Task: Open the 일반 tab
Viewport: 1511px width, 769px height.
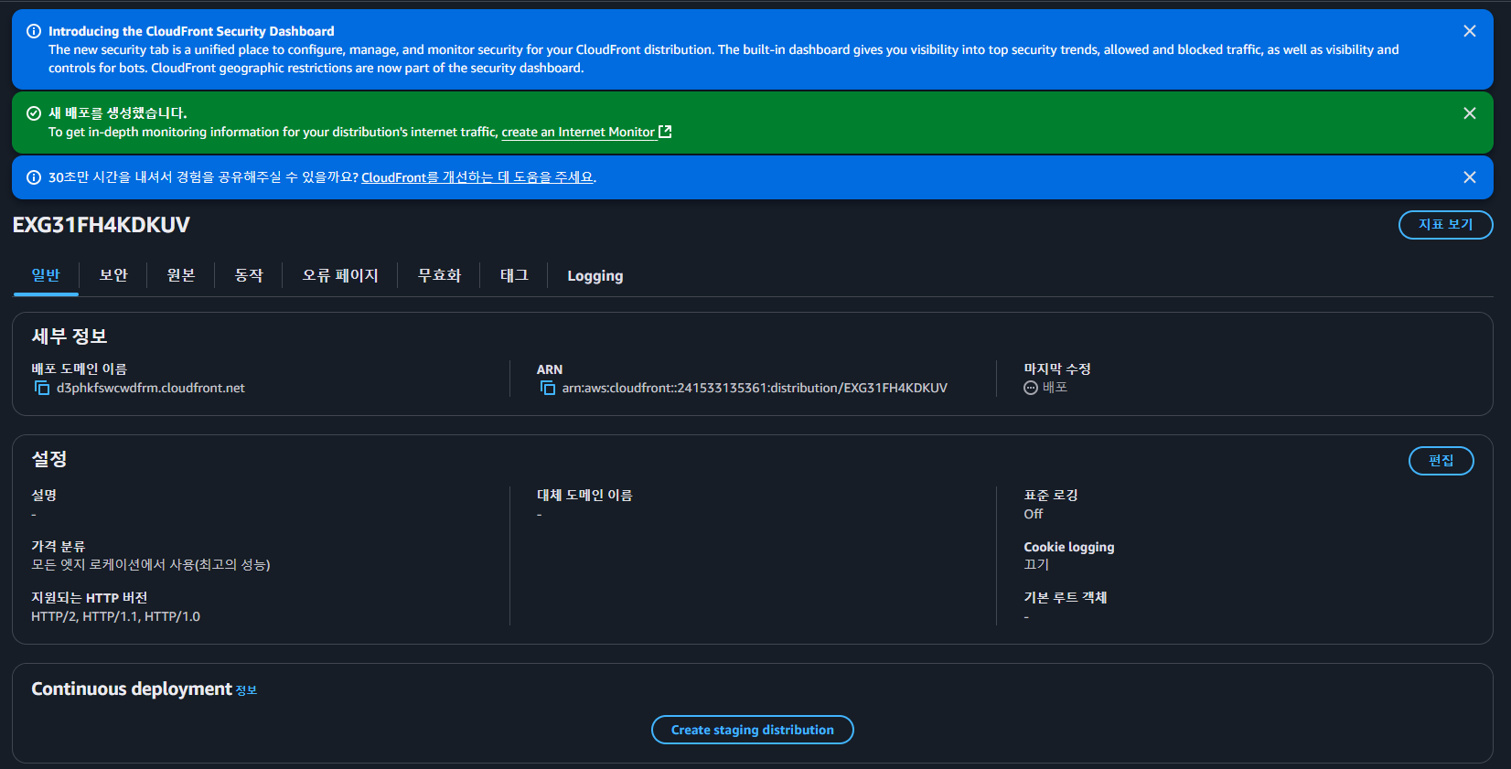Action: tap(46, 275)
